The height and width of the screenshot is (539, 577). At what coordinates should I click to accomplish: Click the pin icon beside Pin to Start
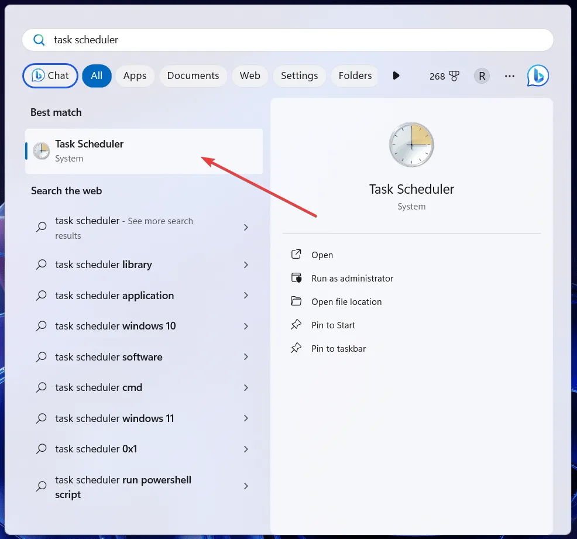click(296, 324)
